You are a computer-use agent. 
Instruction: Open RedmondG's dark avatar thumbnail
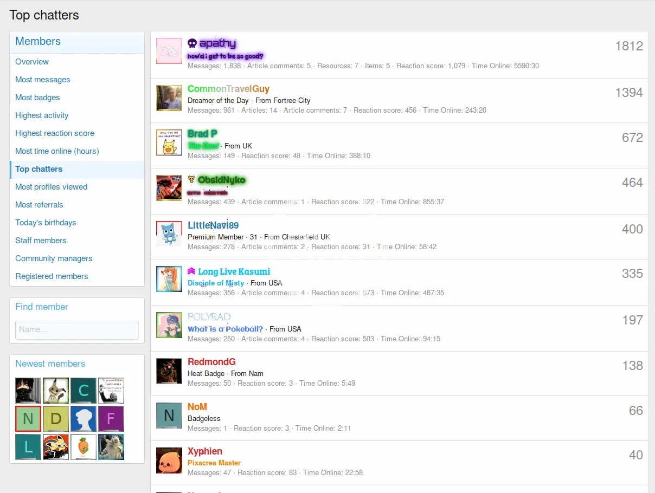(x=169, y=371)
